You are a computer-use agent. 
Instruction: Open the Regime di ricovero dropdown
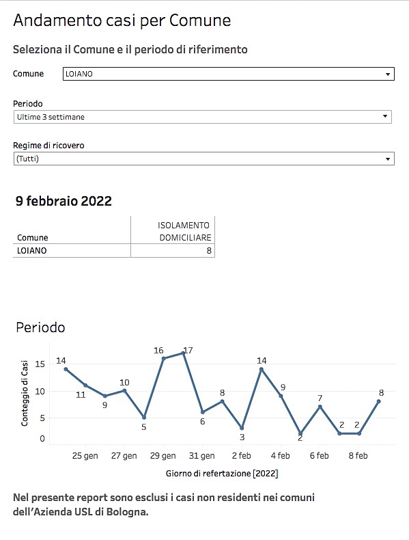coord(203,159)
